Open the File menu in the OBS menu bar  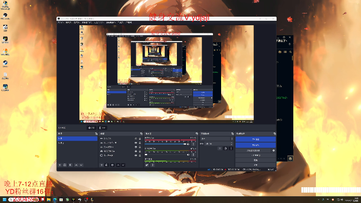[60, 23]
